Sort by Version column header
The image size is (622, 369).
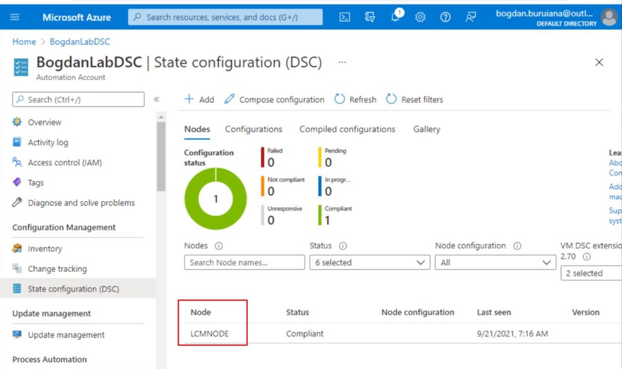click(586, 313)
